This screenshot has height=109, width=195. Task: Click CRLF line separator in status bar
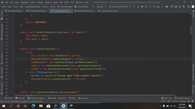[168, 101]
